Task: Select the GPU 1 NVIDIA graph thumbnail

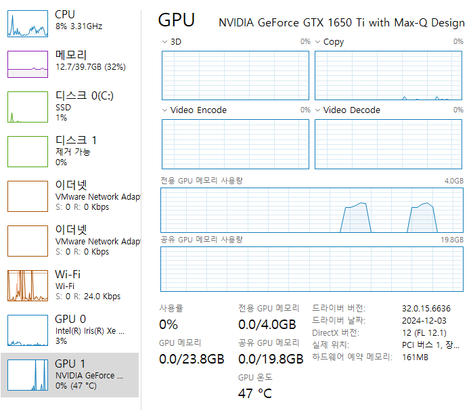Action: (28, 375)
